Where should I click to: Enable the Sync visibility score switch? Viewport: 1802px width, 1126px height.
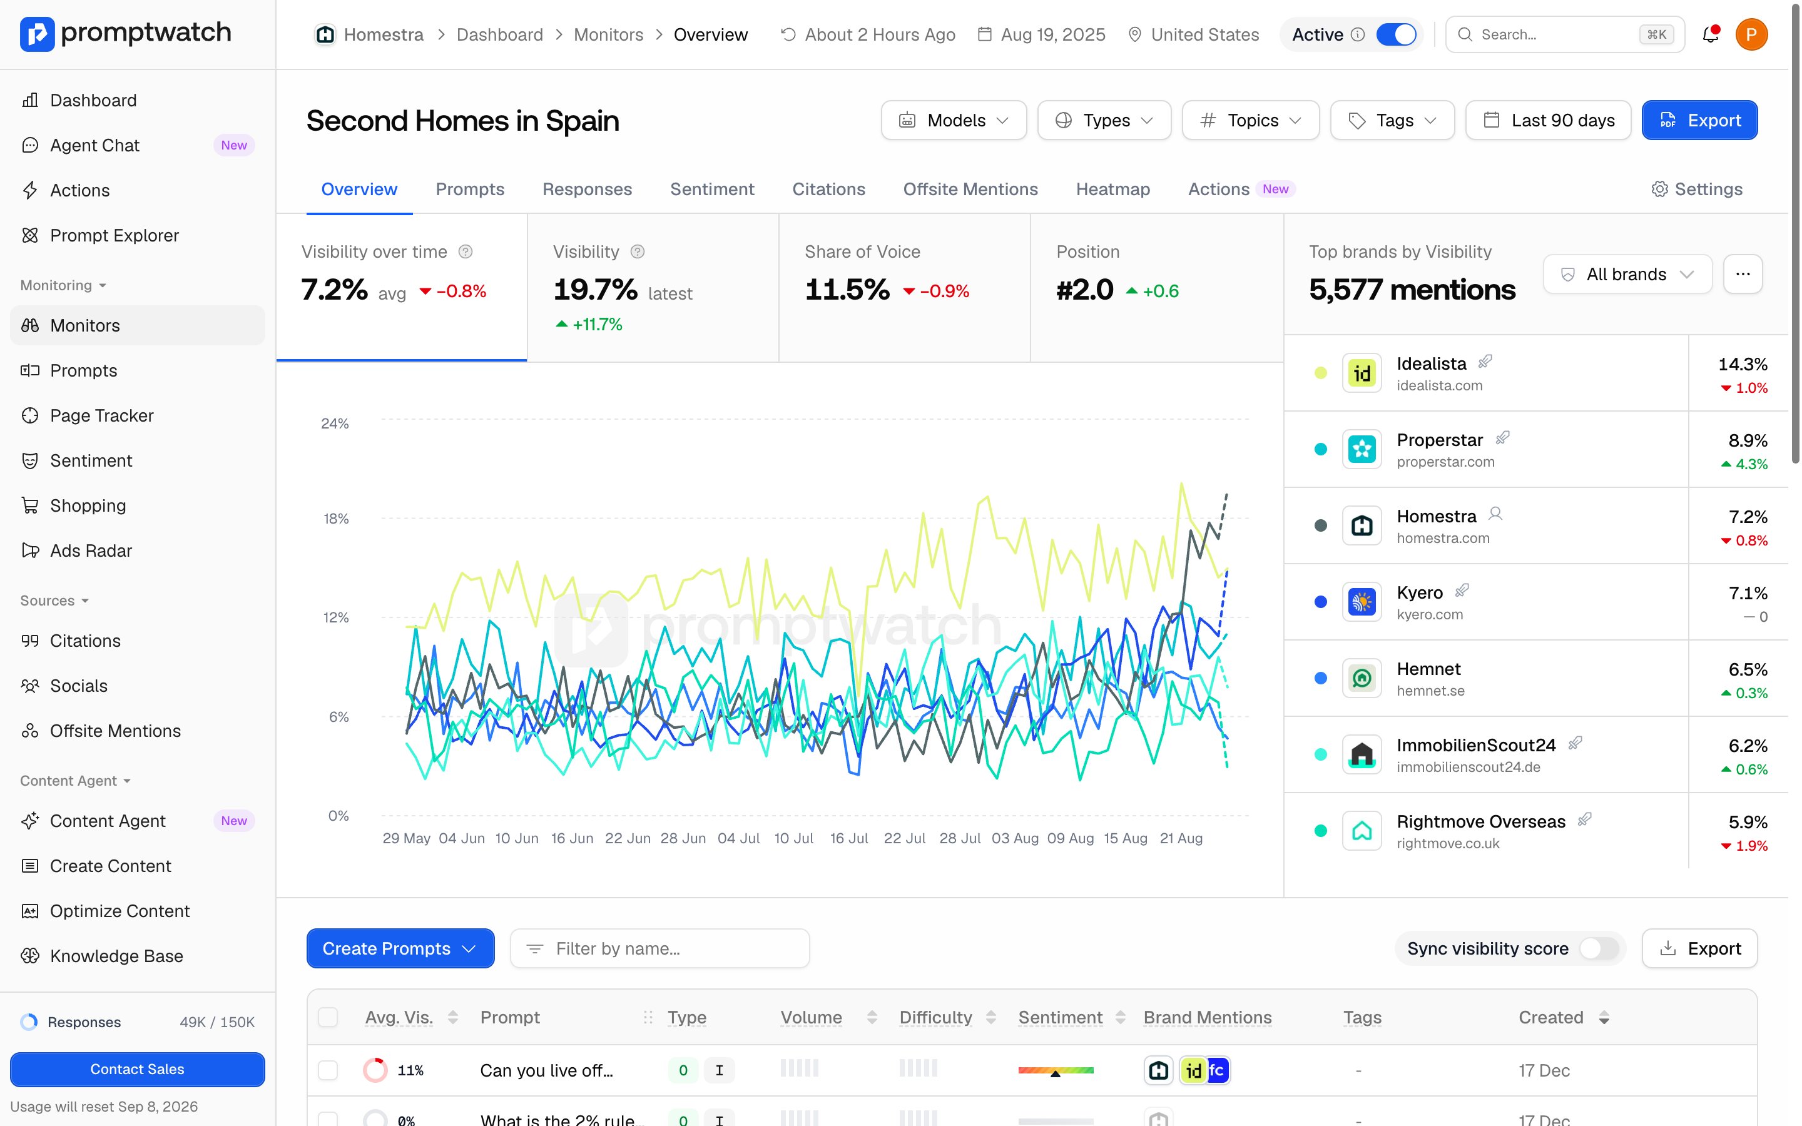1599,948
